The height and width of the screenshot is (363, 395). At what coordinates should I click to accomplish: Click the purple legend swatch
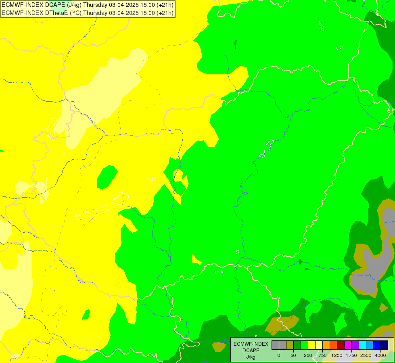coord(355,345)
